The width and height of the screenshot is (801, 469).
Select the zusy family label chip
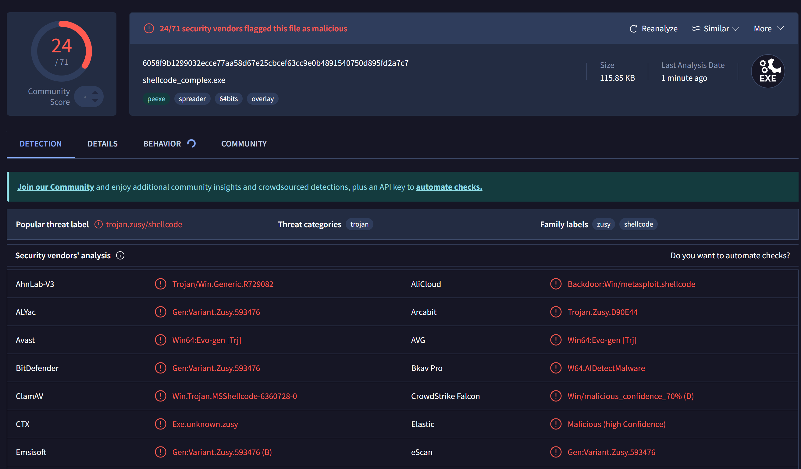[603, 224]
